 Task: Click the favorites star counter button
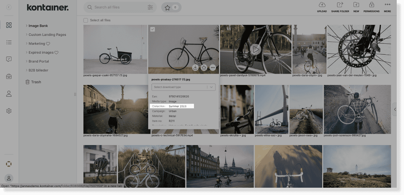(x=171, y=7)
